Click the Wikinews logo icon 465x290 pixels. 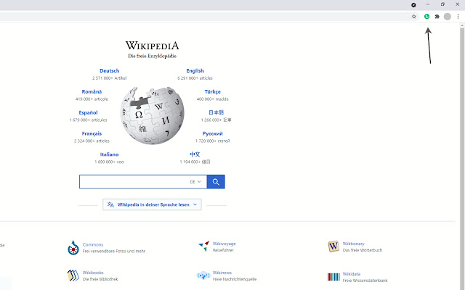point(203,275)
